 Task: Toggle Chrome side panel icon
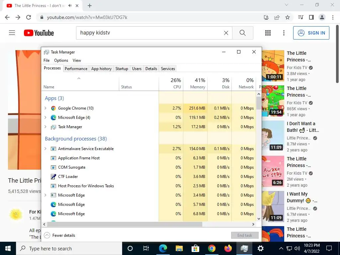[x=311, y=17]
